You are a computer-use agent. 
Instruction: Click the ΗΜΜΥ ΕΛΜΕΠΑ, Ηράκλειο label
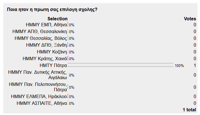coord(39,96)
